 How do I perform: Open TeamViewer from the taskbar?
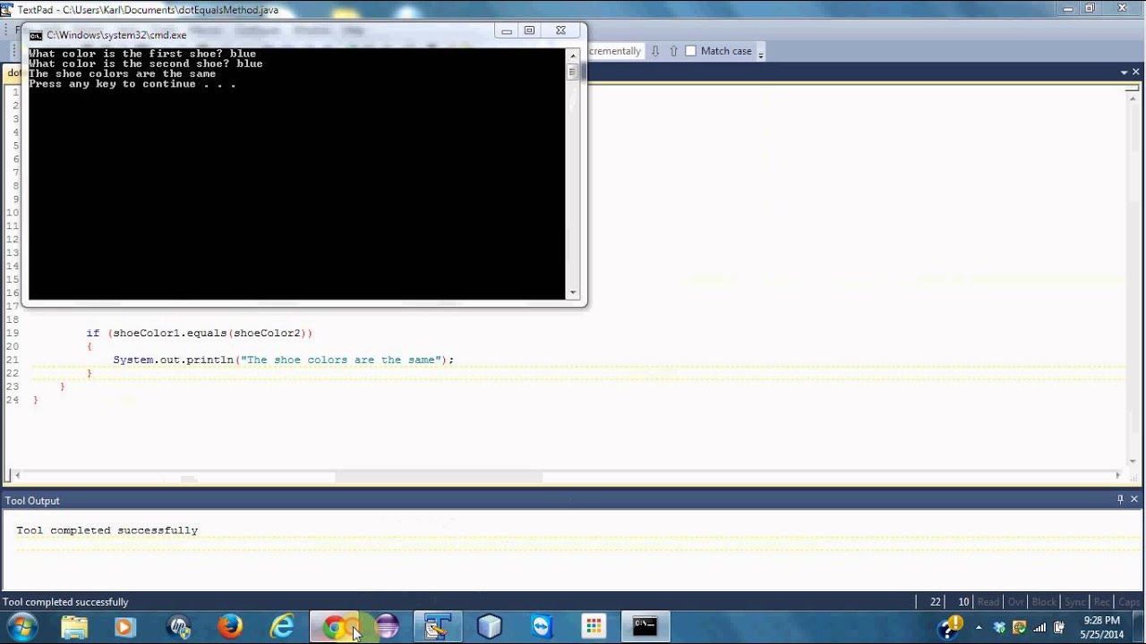pyautogui.click(x=542, y=627)
